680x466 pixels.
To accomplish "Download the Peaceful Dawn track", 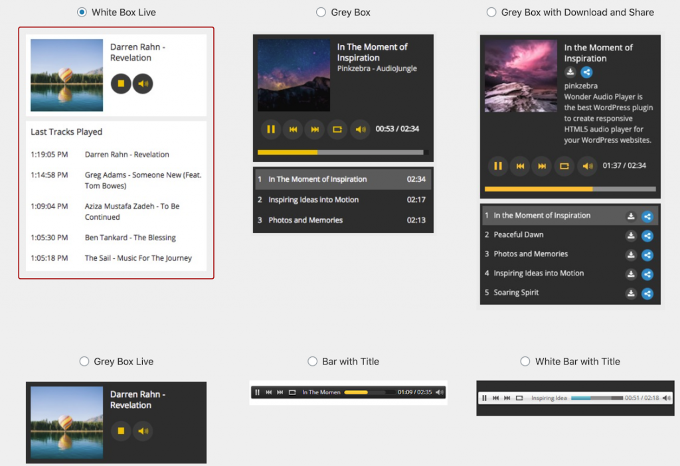I will (631, 235).
